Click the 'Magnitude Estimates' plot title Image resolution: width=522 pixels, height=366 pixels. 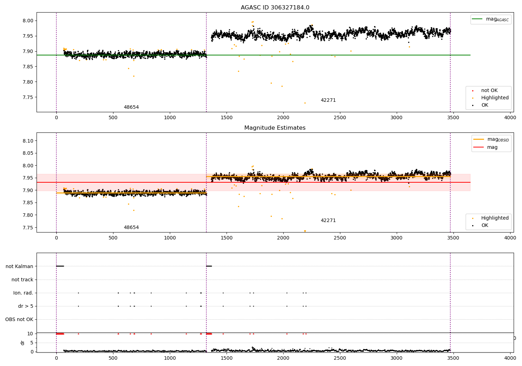(x=275, y=128)
